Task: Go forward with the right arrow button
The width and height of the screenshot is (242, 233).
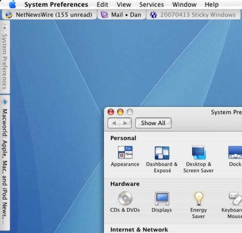Action: tap(126, 123)
